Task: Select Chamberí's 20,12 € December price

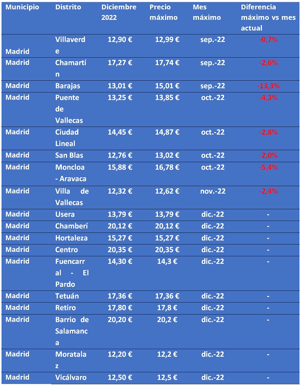Action: (120, 226)
